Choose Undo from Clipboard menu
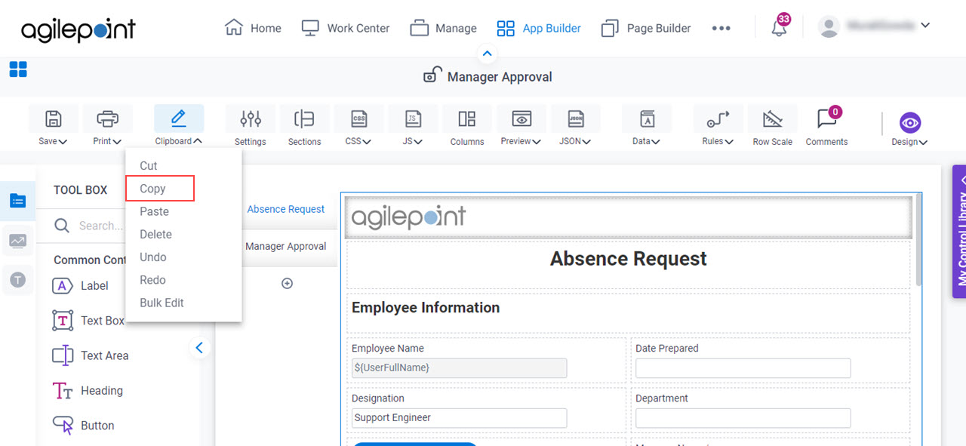The image size is (966, 446). point(153,257)
